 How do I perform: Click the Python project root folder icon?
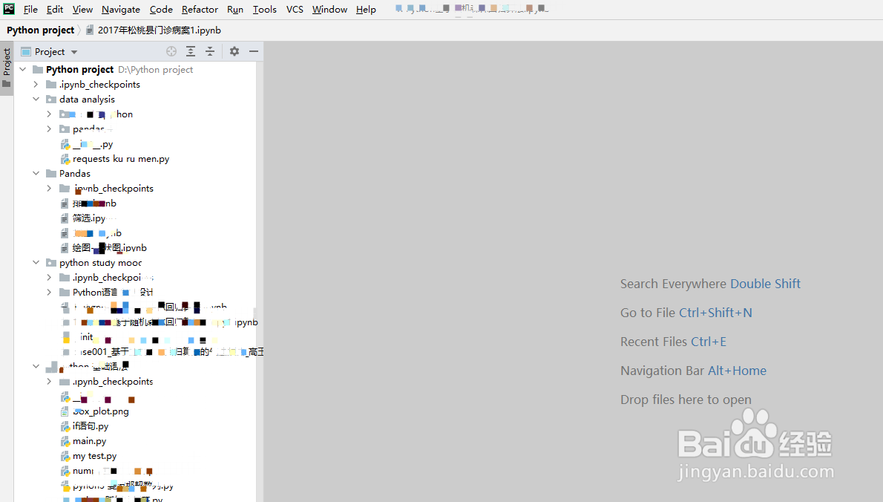38,69
